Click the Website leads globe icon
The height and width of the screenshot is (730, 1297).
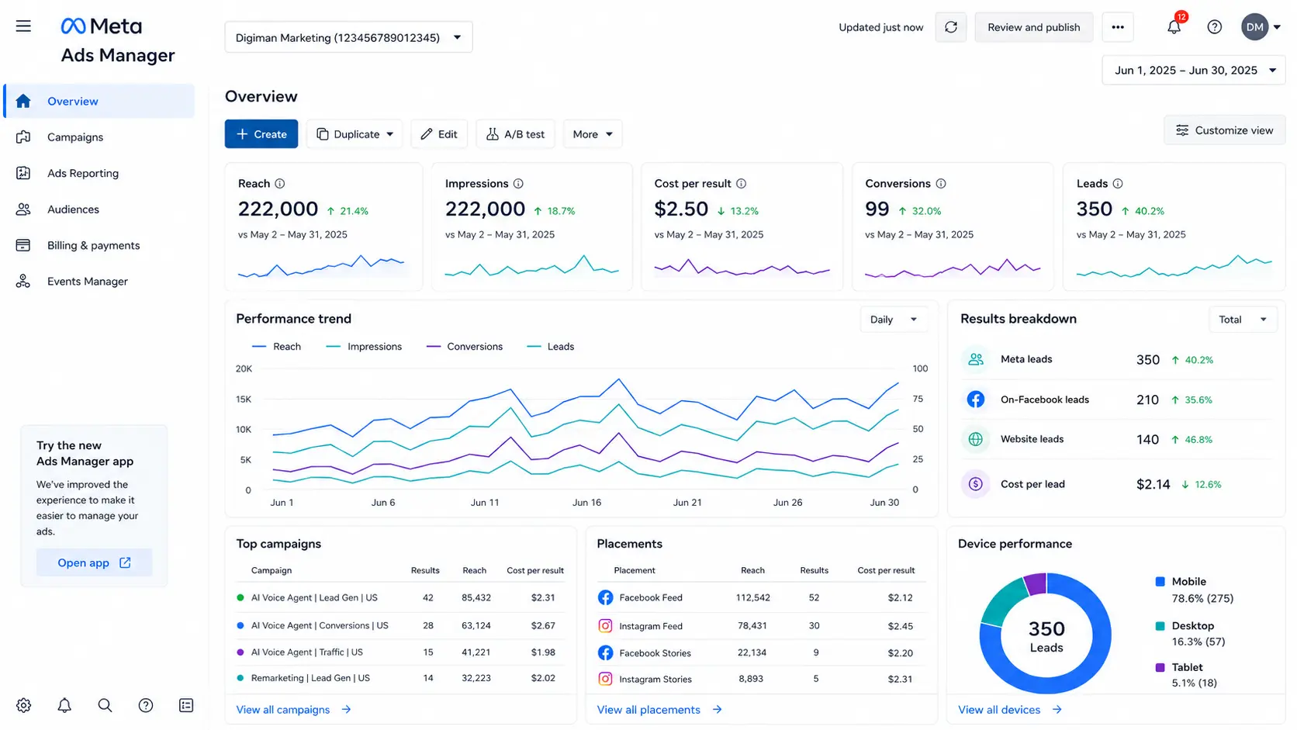point(976,439)
